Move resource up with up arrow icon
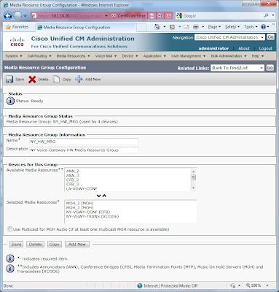Image resolution: width=279 pixels, height=292 pixels. pos(104,196)
